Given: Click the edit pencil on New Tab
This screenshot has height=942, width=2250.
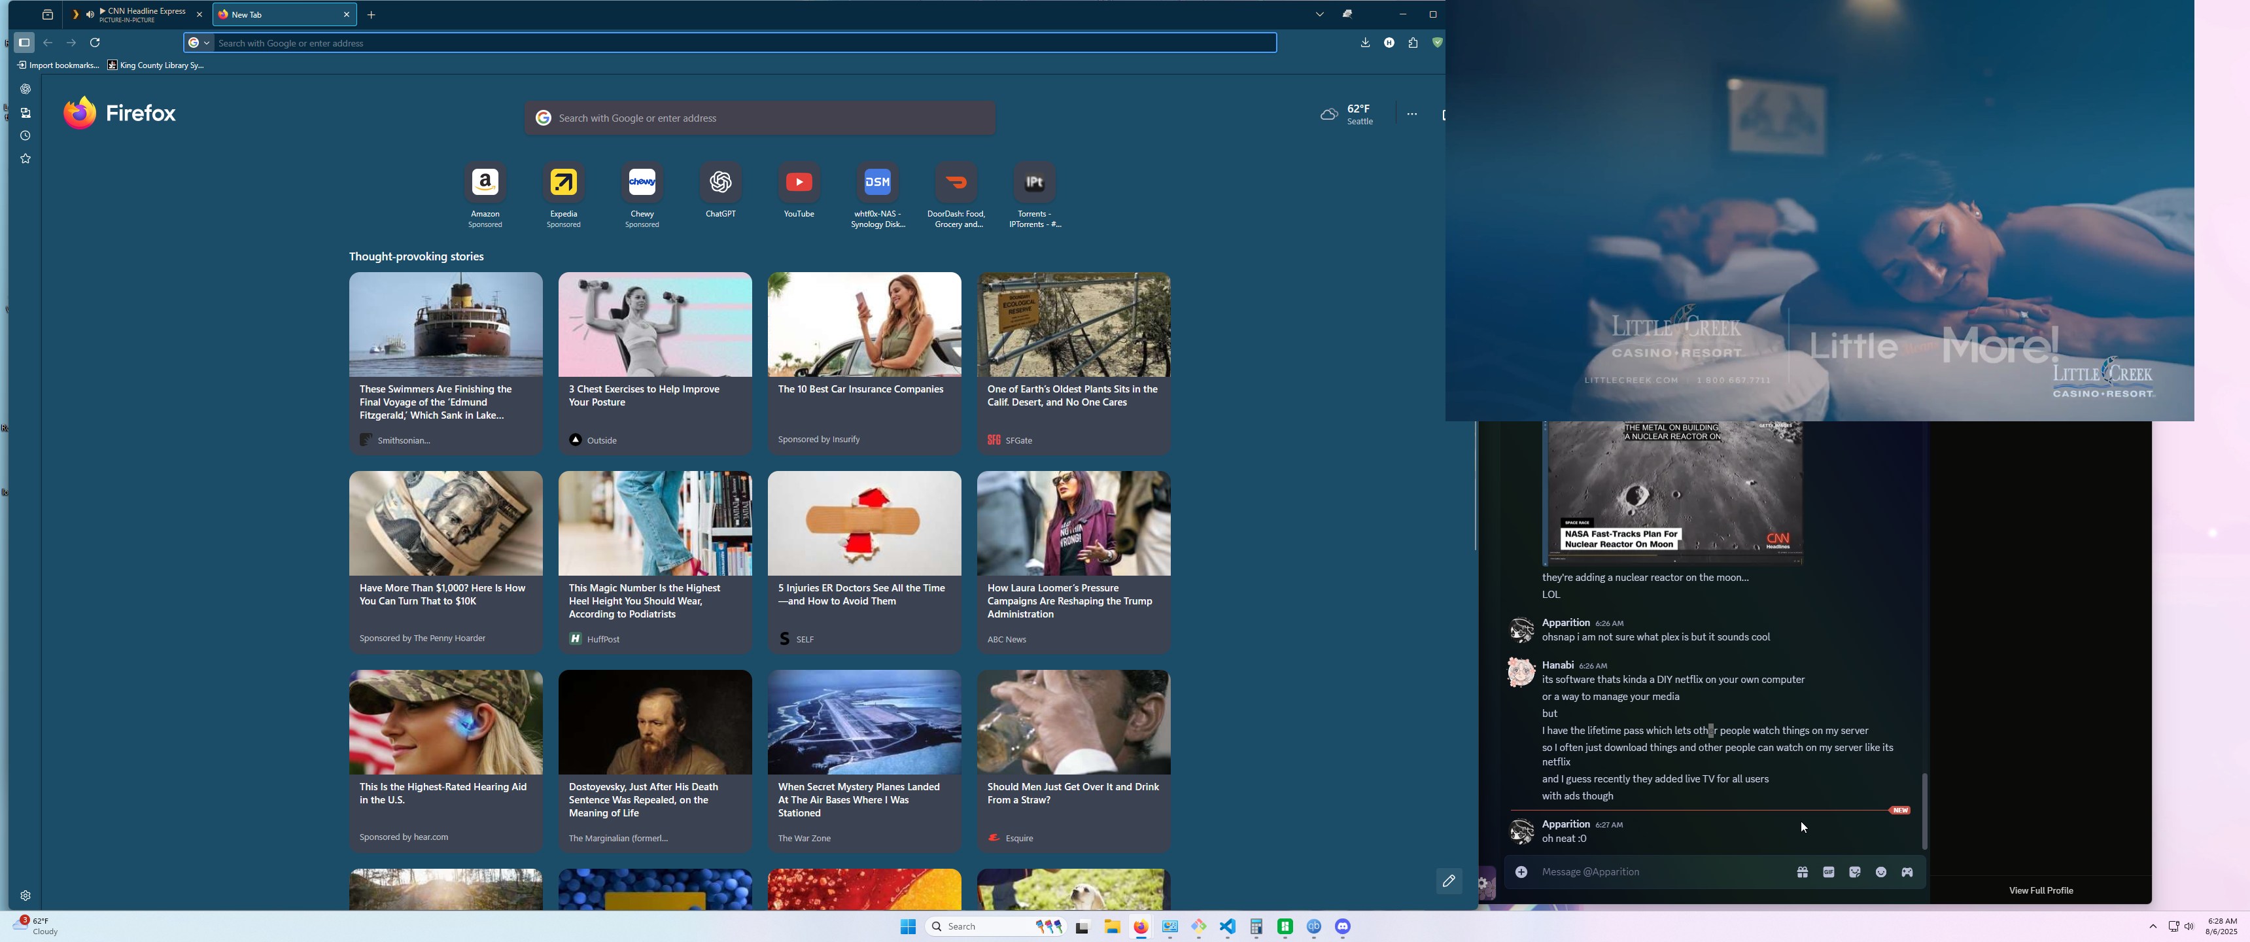Looking at the screenshot, I should tap(1449, 881).
